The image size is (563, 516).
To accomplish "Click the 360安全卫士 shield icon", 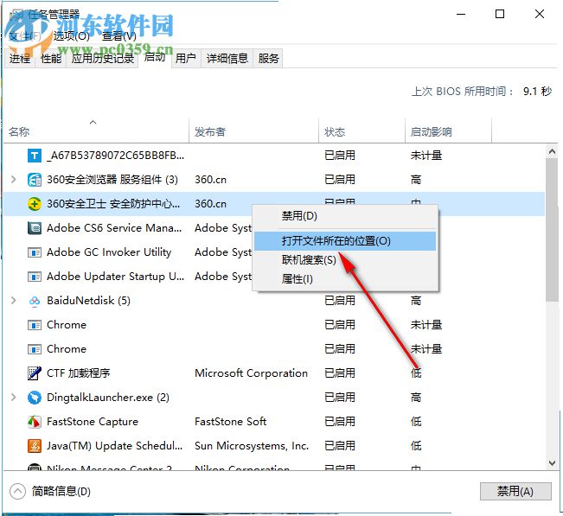I will (35, 204).
